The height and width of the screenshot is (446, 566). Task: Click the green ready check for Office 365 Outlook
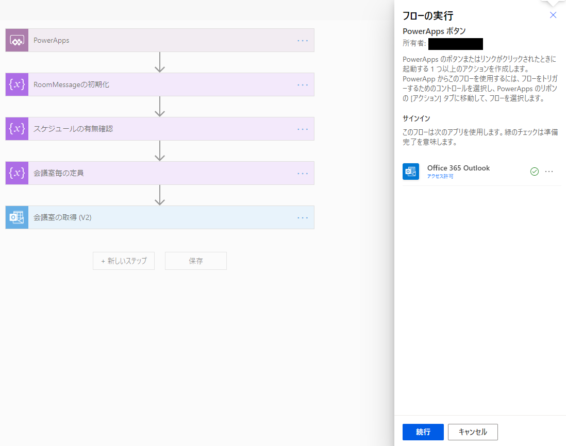tap(534, 171)
